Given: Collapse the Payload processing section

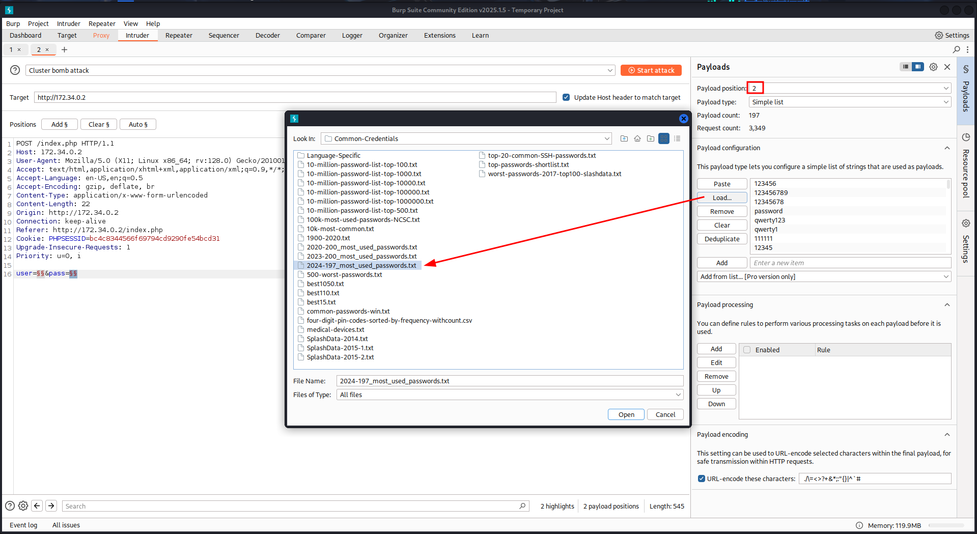Looking at the screenshot, I should [947, 305].
